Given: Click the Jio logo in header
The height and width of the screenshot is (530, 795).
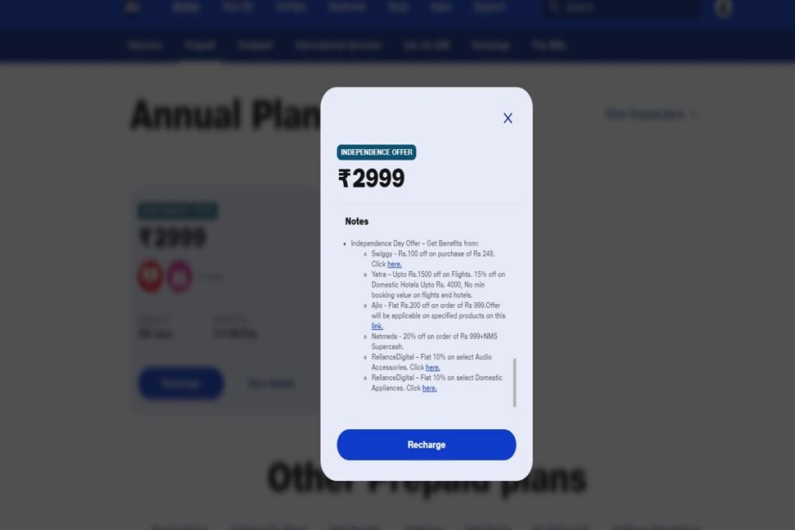Looking at the screenshot, I should (x=133, y=7).
